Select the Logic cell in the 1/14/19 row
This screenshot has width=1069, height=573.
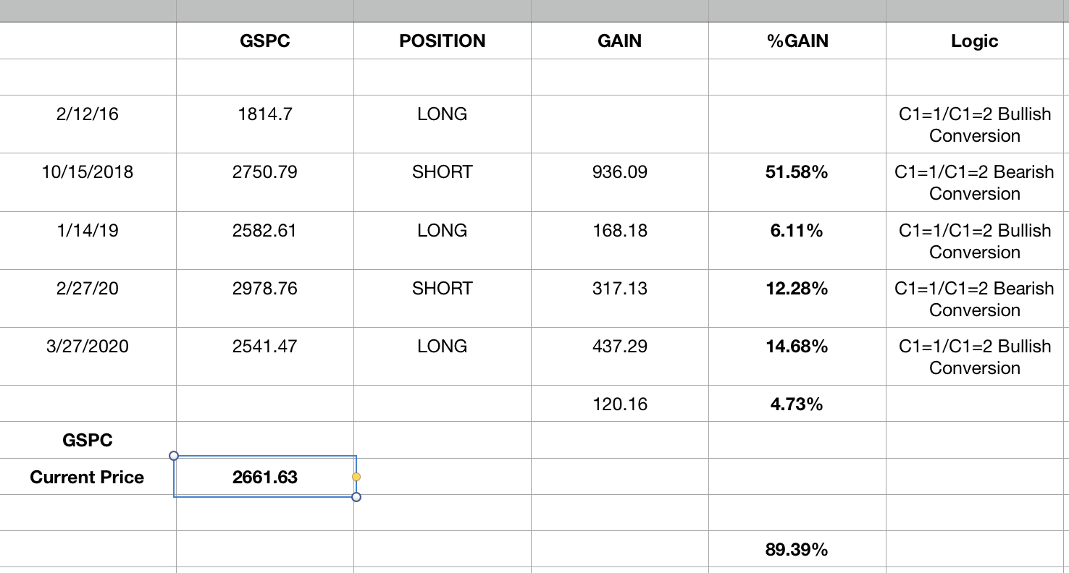[975, 241]
